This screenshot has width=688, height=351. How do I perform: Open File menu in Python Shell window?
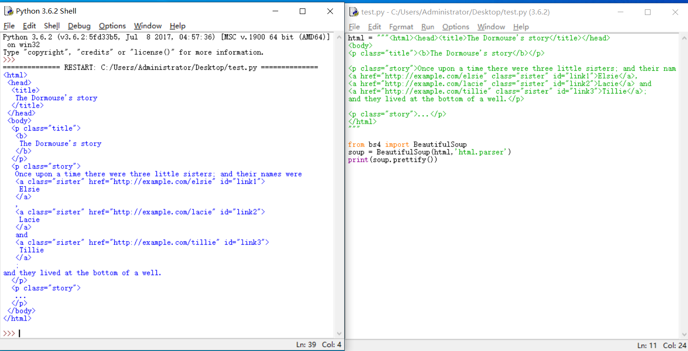9,26
